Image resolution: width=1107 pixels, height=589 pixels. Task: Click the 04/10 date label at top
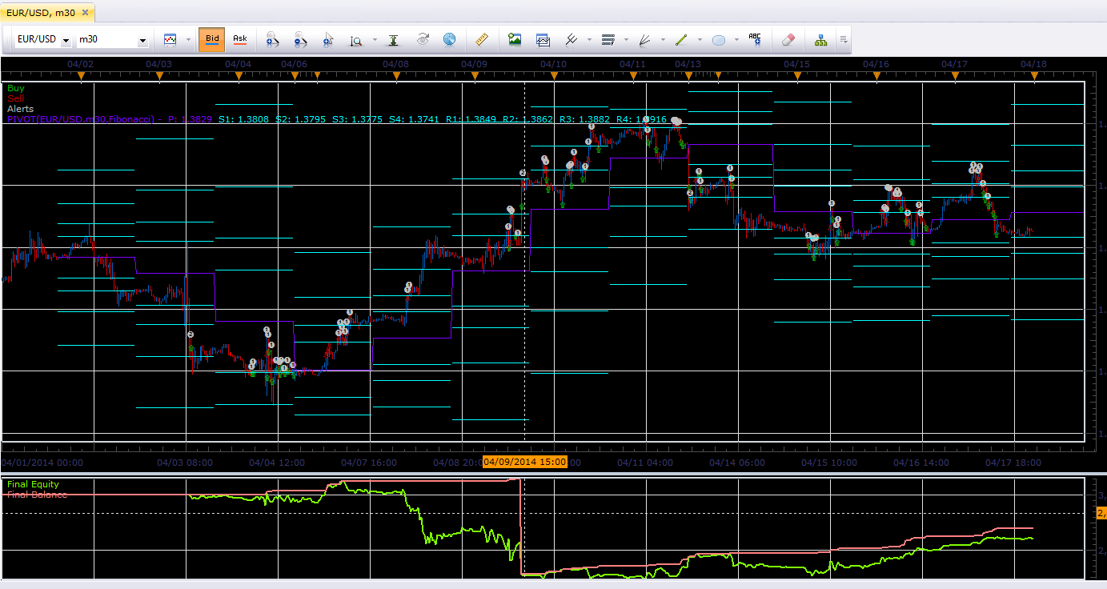click(x=554, y=63)
